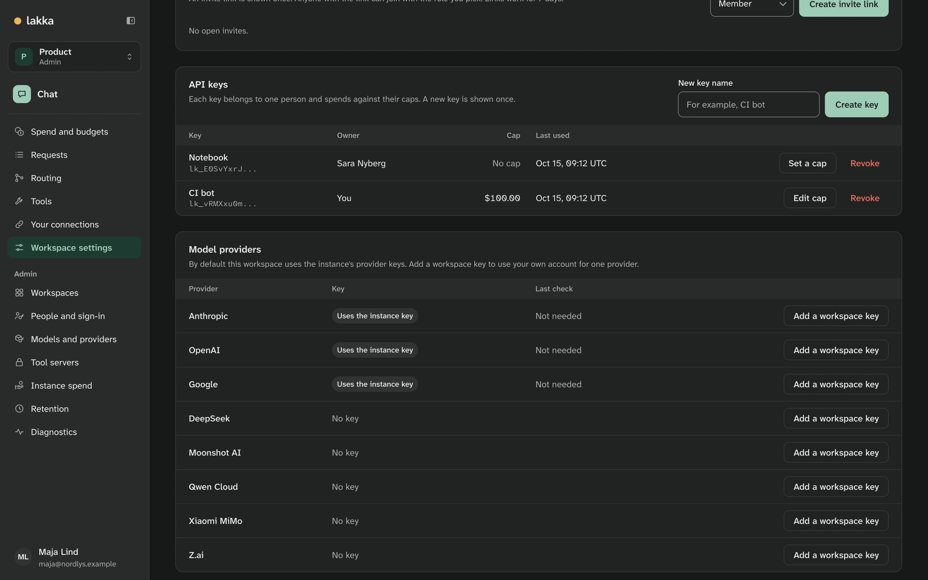Open the Chat speech bubble icon
This screenshot has height=580, width=928.
(22, 94)
